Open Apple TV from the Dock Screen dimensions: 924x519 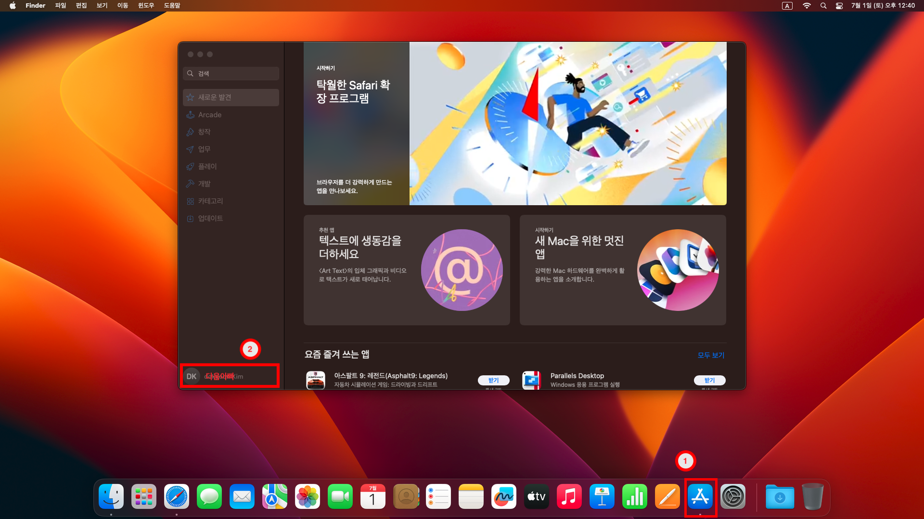pyautogui.click(x=537, y=496)
